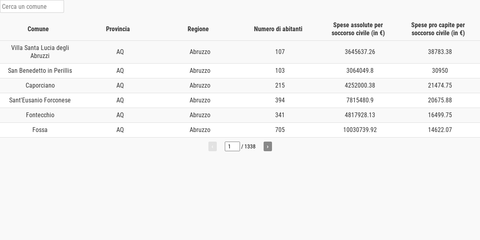Click the per capita value 14622.07
The image size is (480, 240).
[x=440, y=130]
